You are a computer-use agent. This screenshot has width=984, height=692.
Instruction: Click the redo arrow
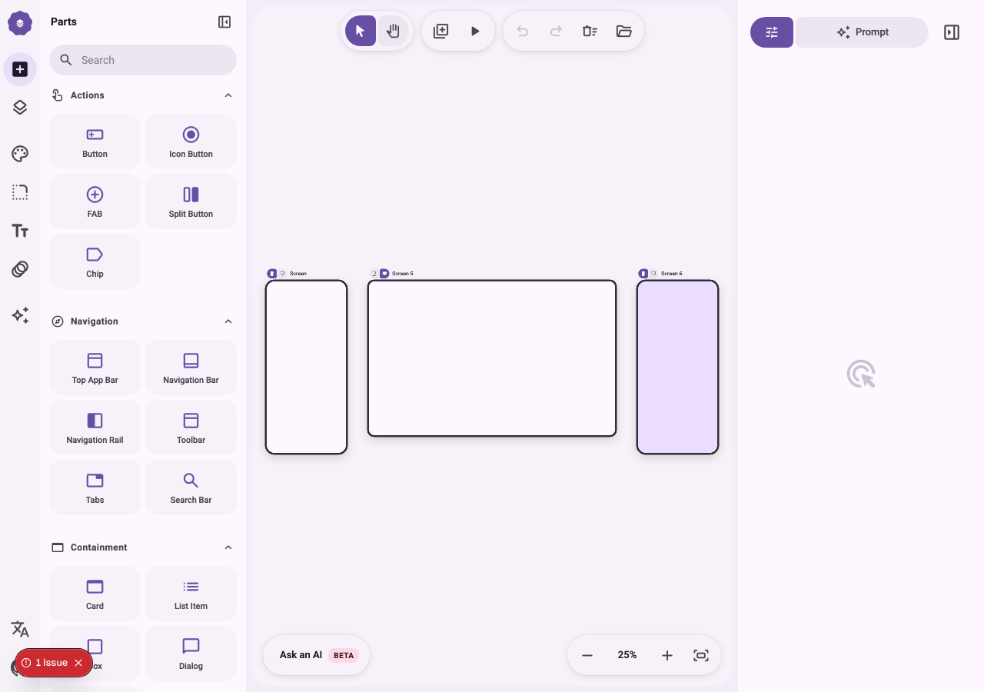(x=556, y=31)
